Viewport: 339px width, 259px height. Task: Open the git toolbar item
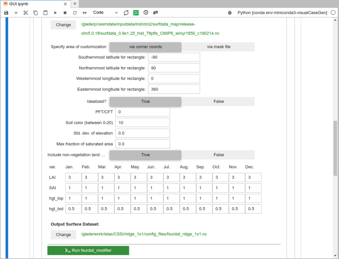point(156,12)
